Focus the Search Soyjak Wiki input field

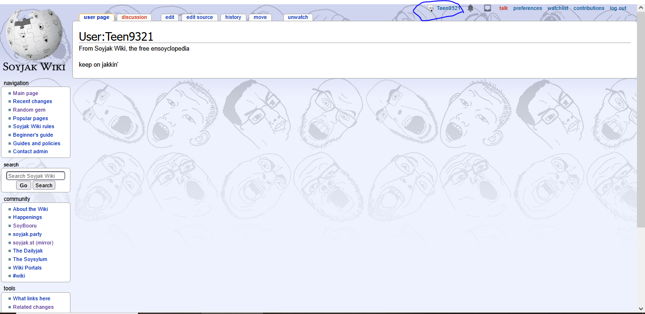pos(35,176)
